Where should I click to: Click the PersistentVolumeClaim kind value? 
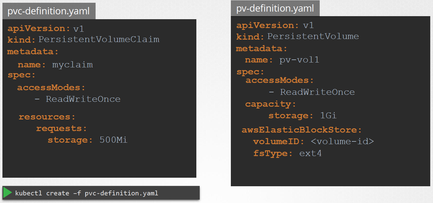point(99,39)
